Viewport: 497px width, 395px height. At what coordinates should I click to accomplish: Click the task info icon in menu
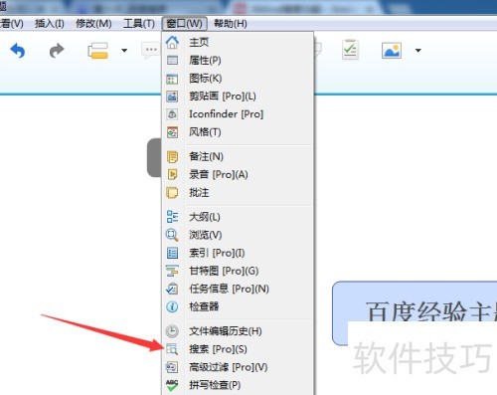(172, 289)
